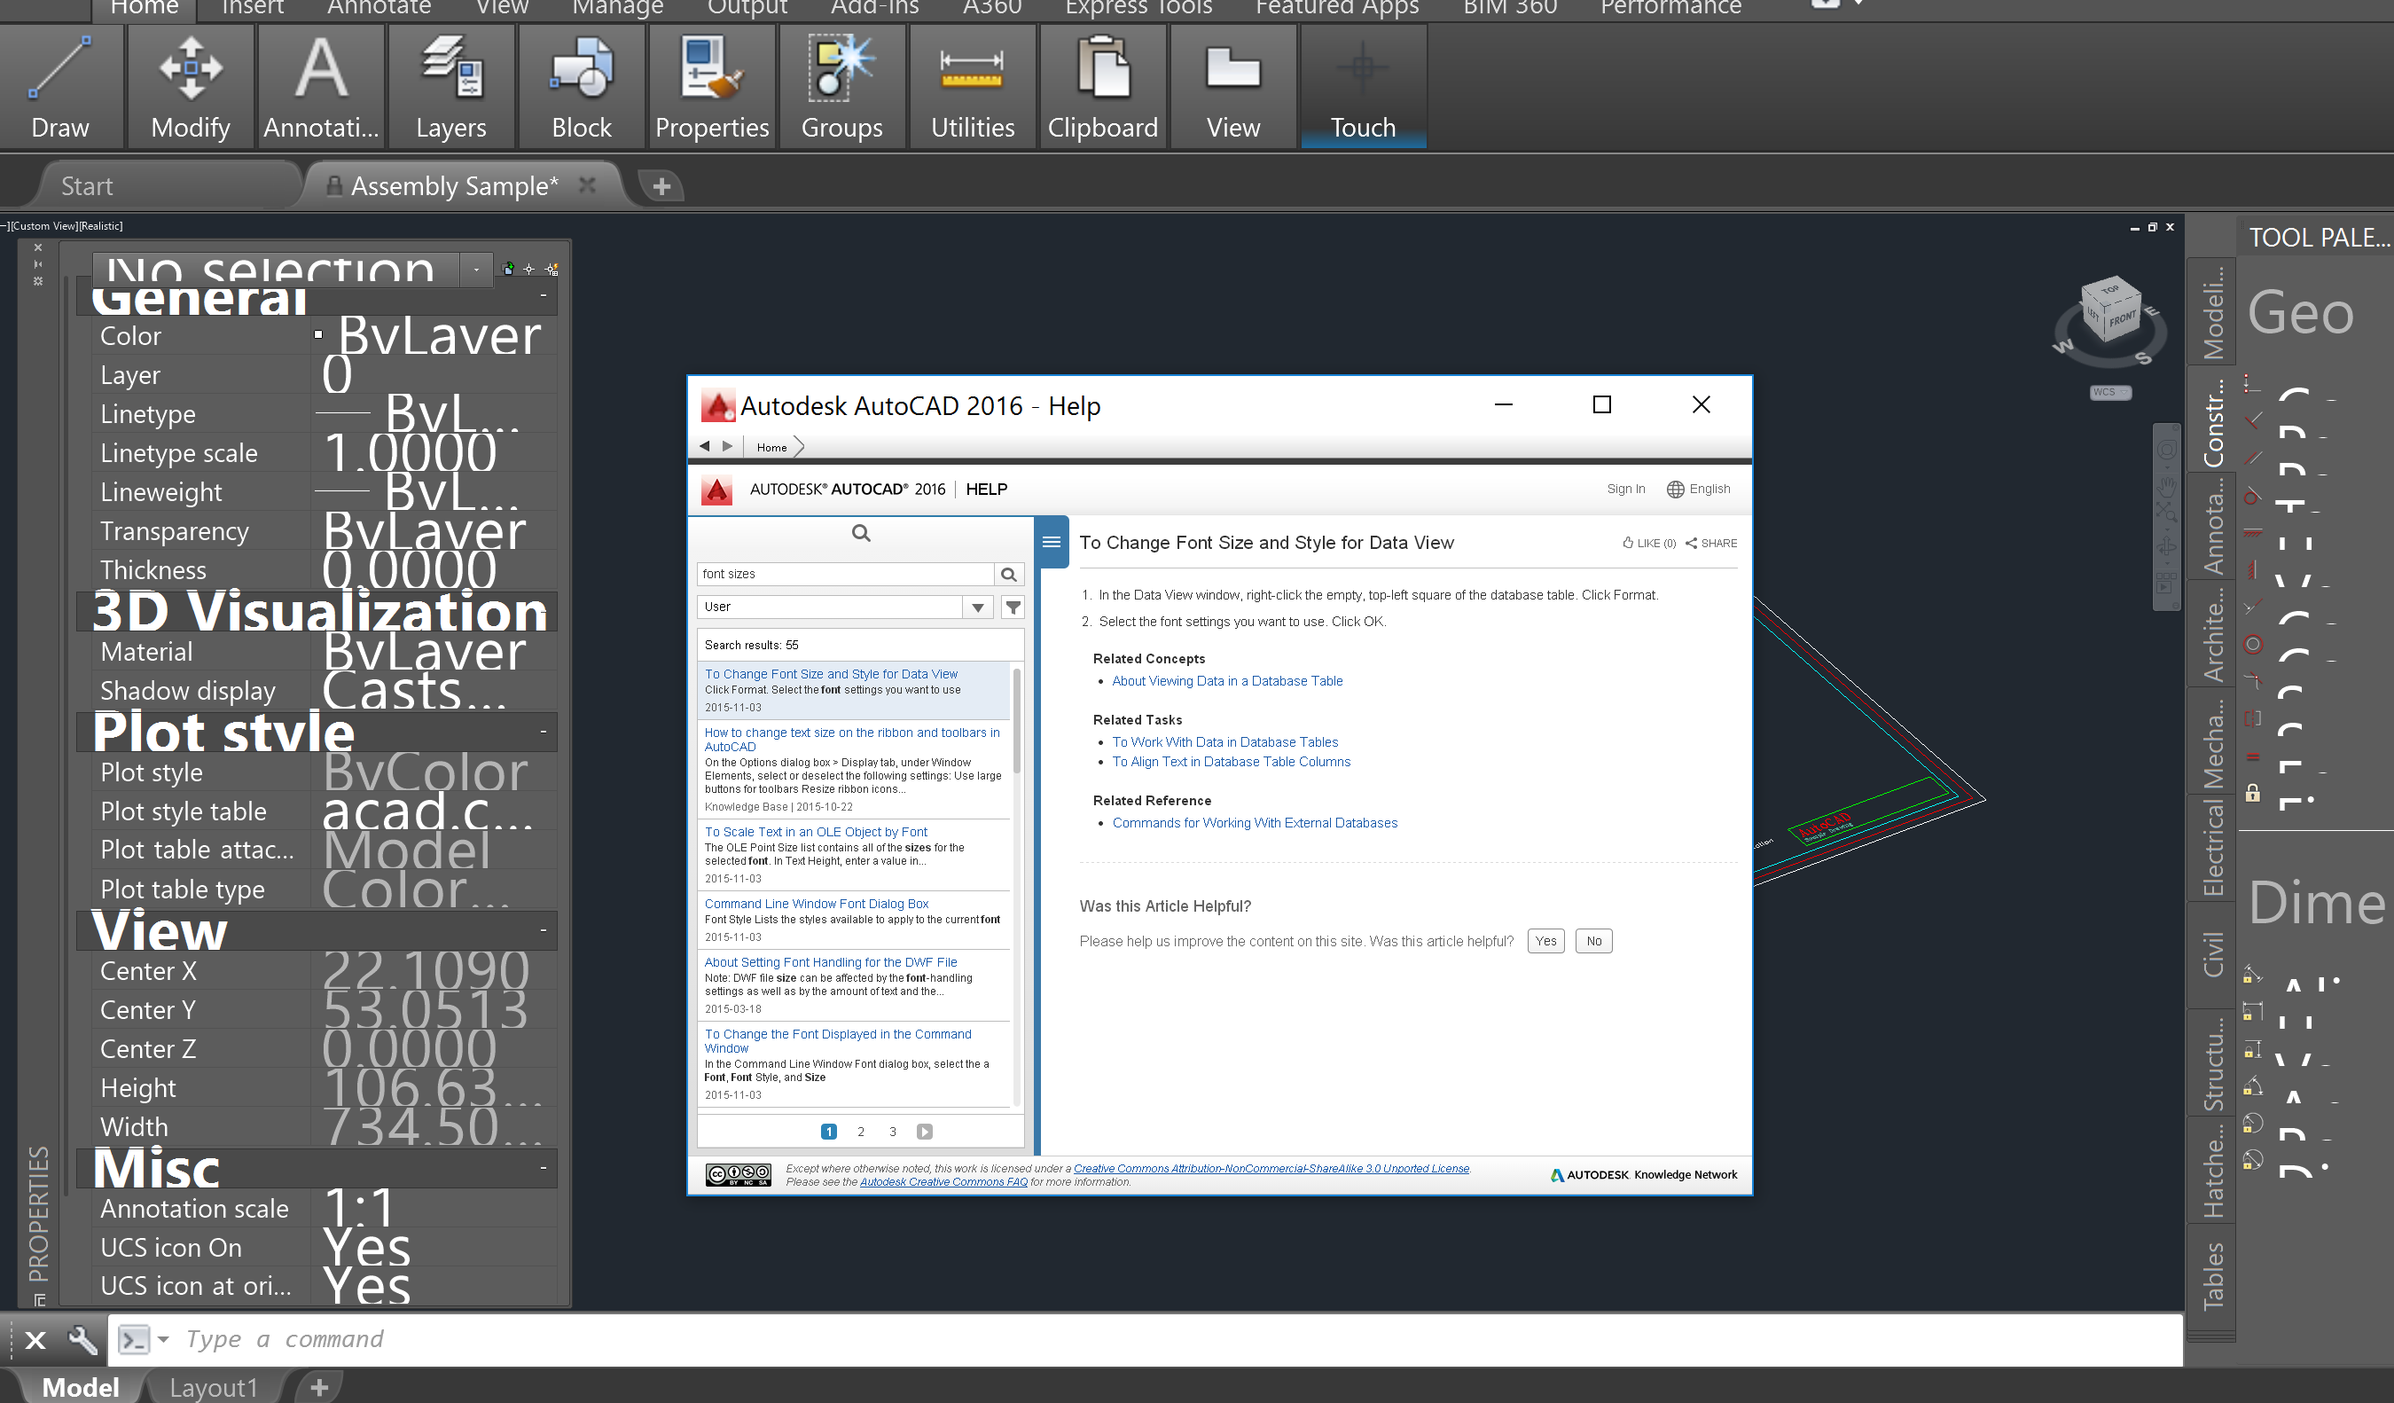Open the Block ribbon panel

pos(582,85)
